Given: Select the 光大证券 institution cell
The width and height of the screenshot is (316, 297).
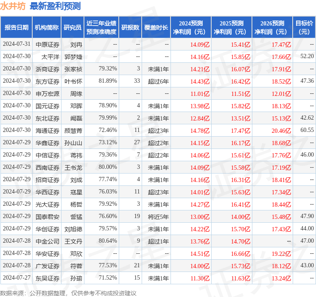Looking at the screenshot, I should click(x=48, y=205).
